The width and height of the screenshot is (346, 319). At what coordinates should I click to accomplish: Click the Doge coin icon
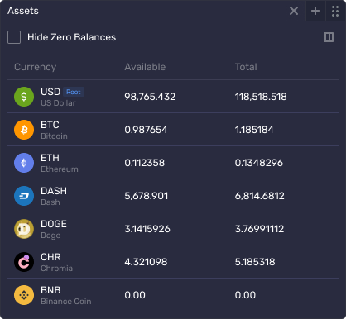tap(24, 229)
